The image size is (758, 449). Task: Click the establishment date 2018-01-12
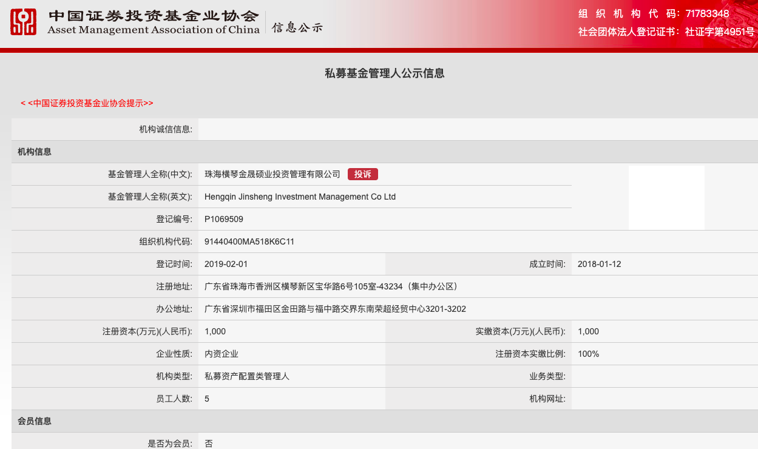(x=599, y=264)
